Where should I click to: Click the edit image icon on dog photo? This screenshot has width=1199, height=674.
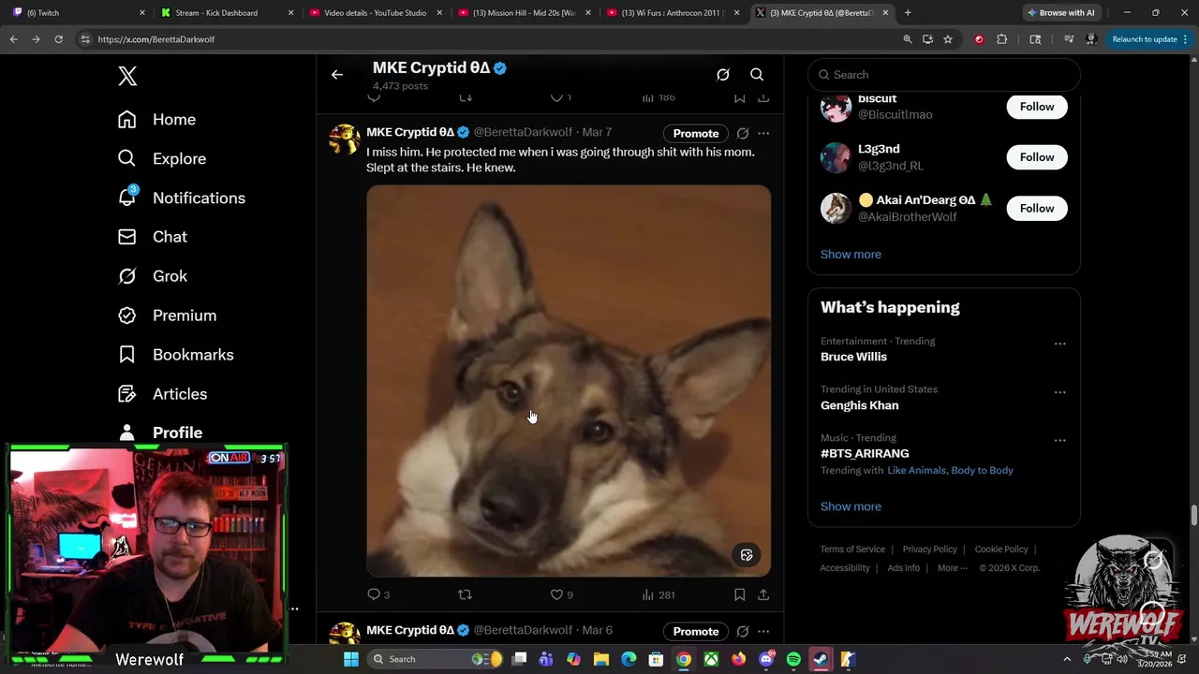[747, 555]
